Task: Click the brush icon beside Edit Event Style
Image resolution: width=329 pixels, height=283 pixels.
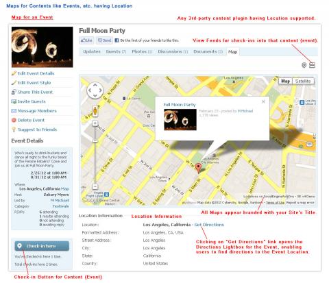Action: [x=14, y=83]
